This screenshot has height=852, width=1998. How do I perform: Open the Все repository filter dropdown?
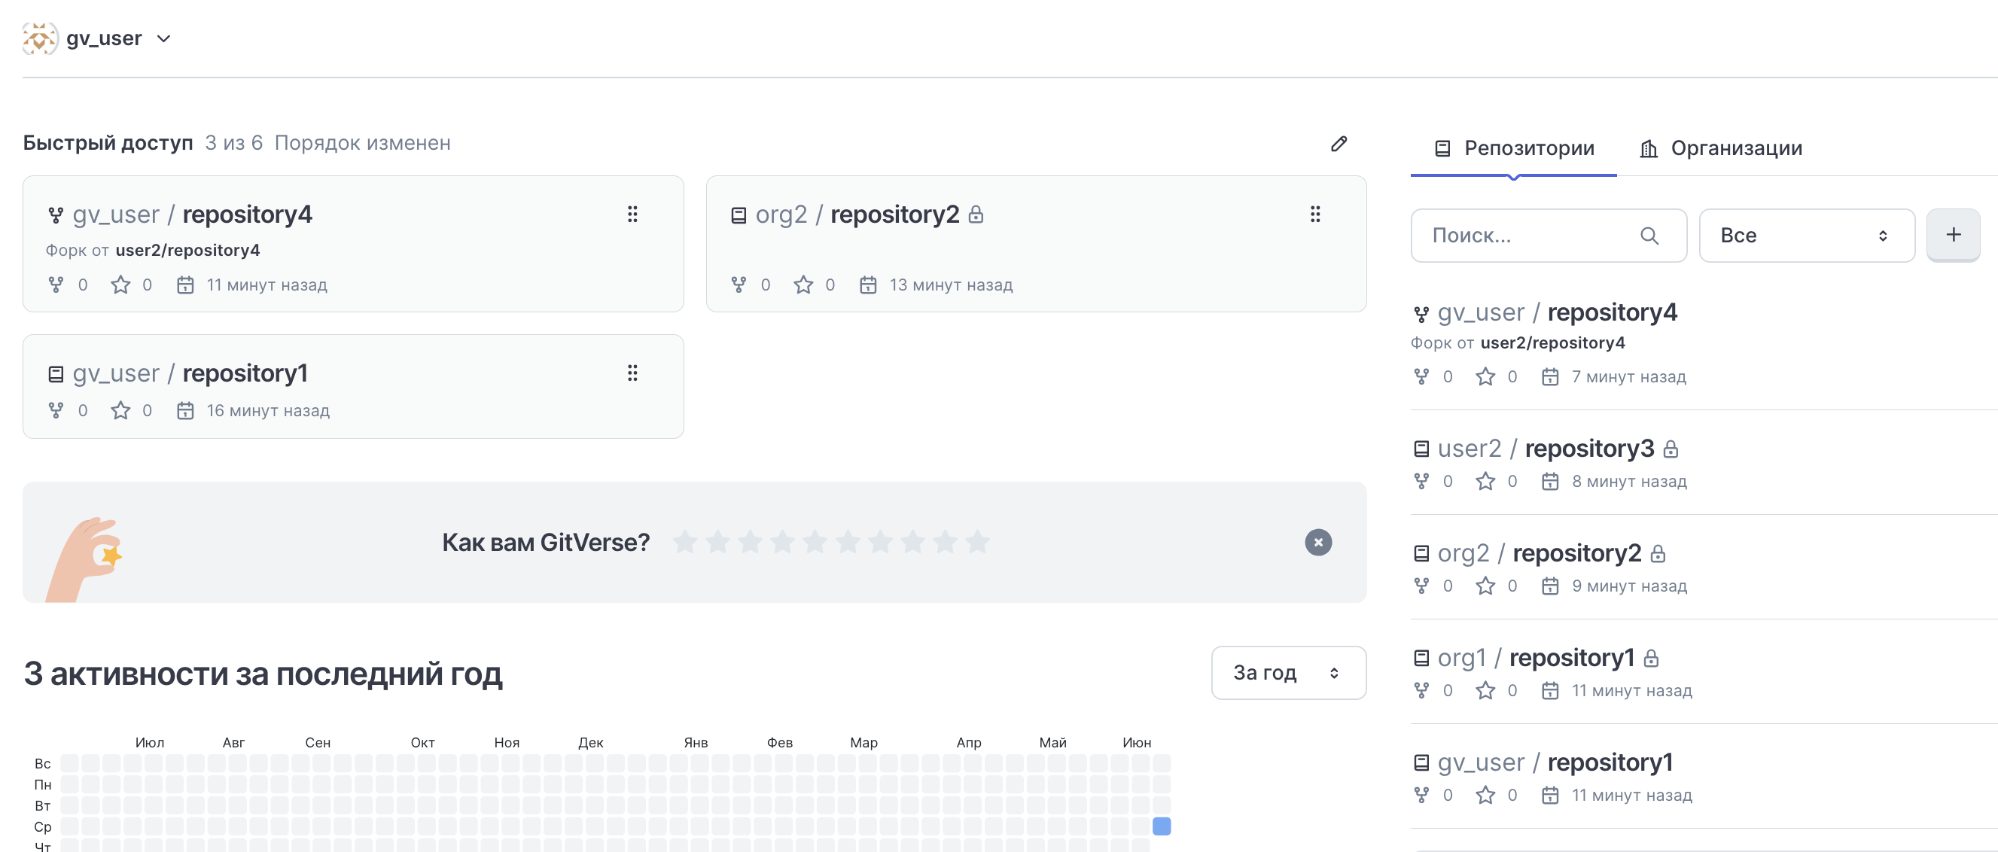(1807, 236)
